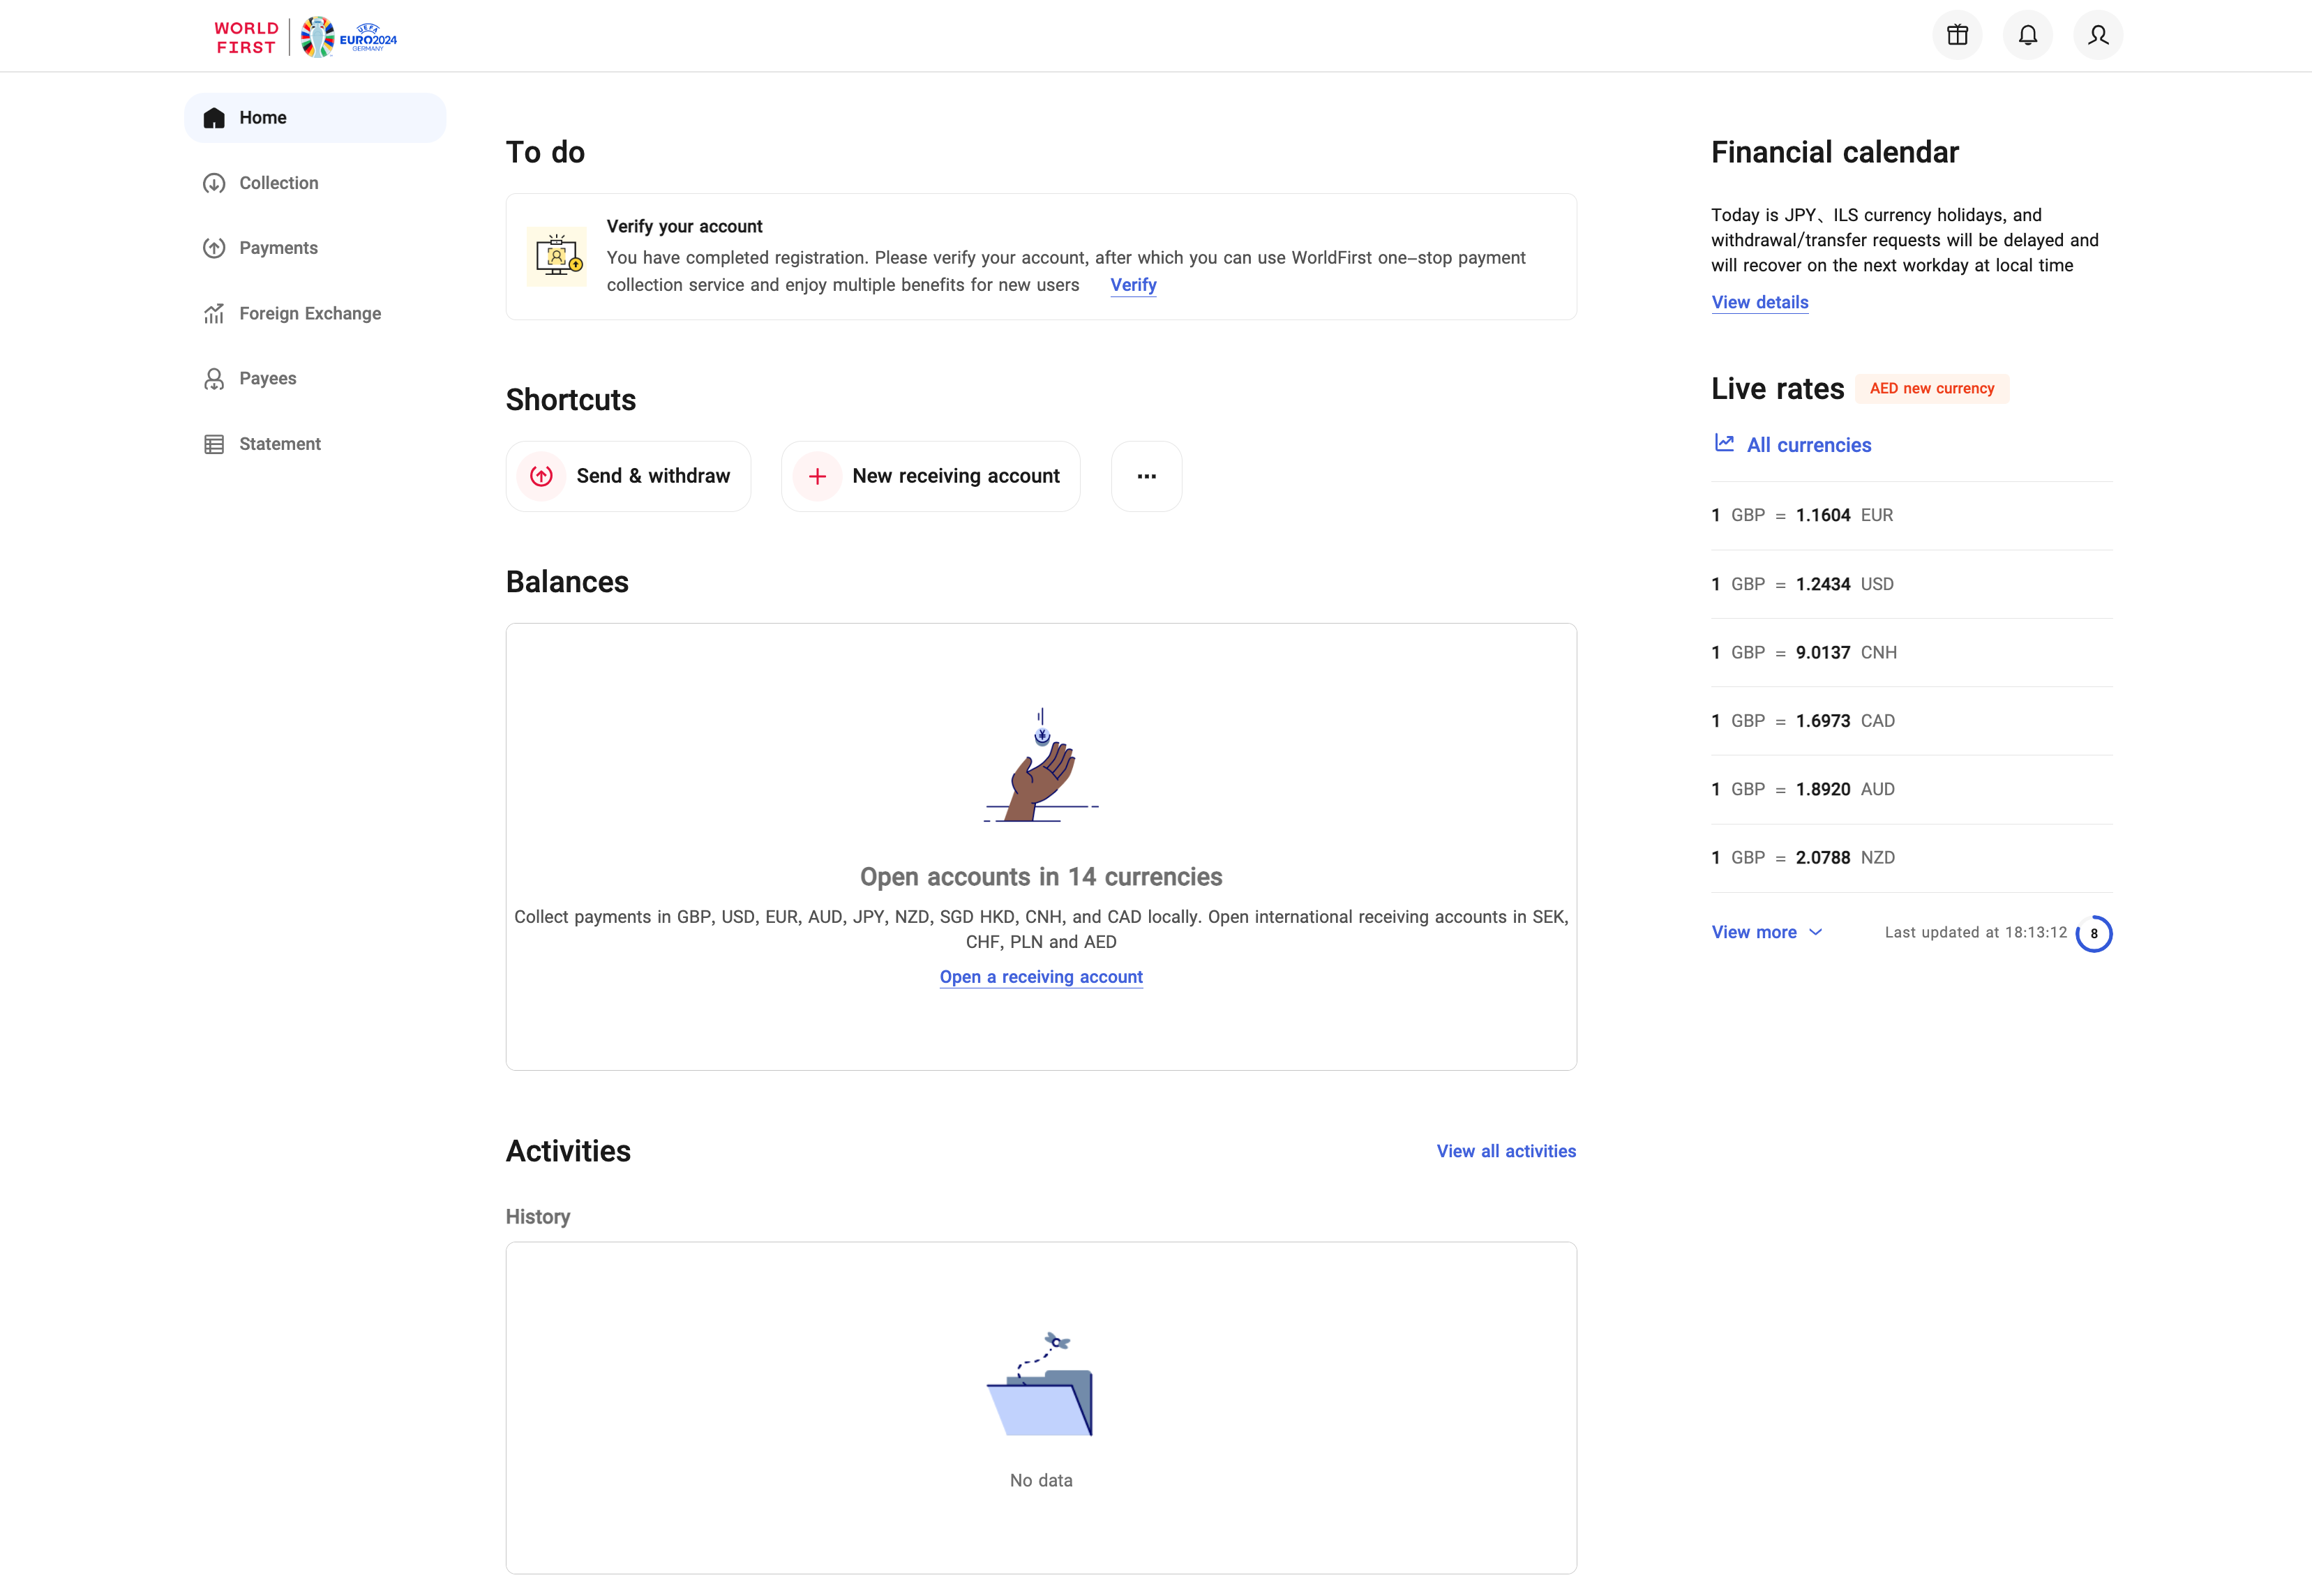Expand the View more rates chevron
2312x1596 pixels.
[1816, 932]
